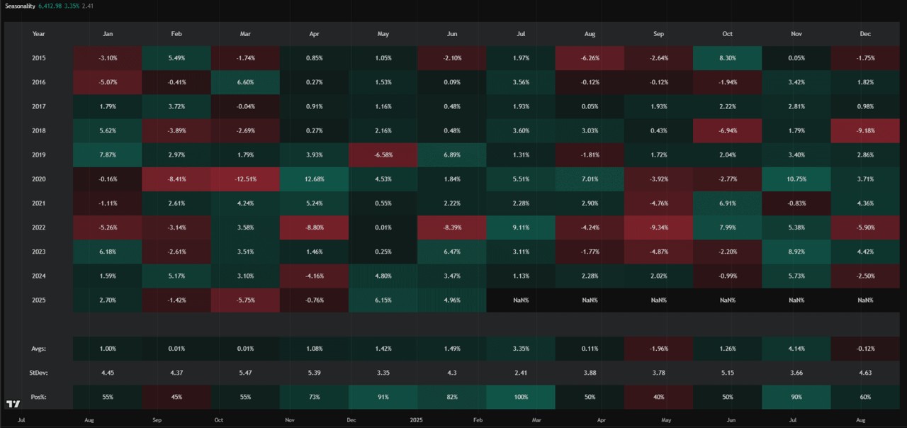907x428 pixels.
Task: Click the 2020 row label
Action: pyautogui.click(x=38, y=179)
